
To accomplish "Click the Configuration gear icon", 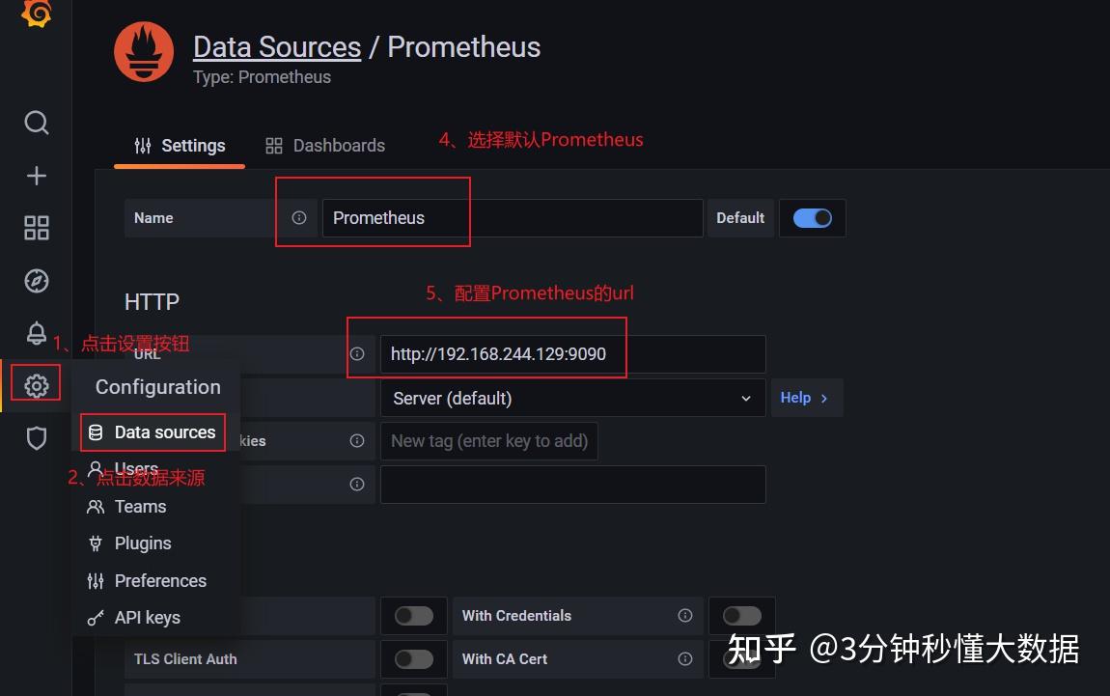I will pos(36,383).
